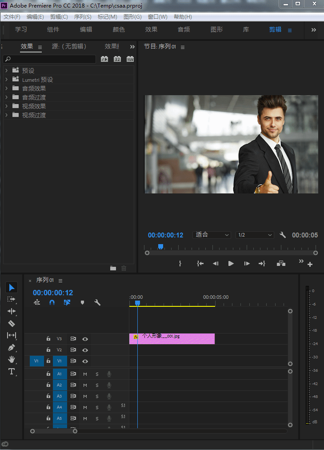Image resolution: width=324 pixels, height=450 pixels.
Task: Mark In point in program monitor
Action: [180, 263]
